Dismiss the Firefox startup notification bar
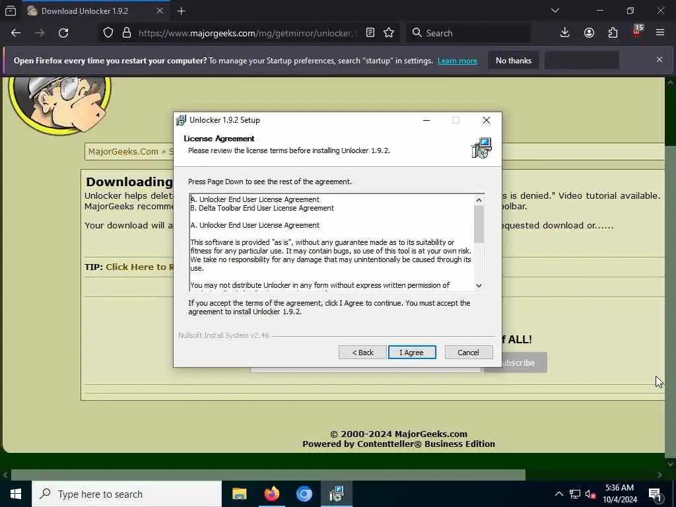Image resolution: width=676 pixels, height=507 pixels. click(x=659, y=59)
